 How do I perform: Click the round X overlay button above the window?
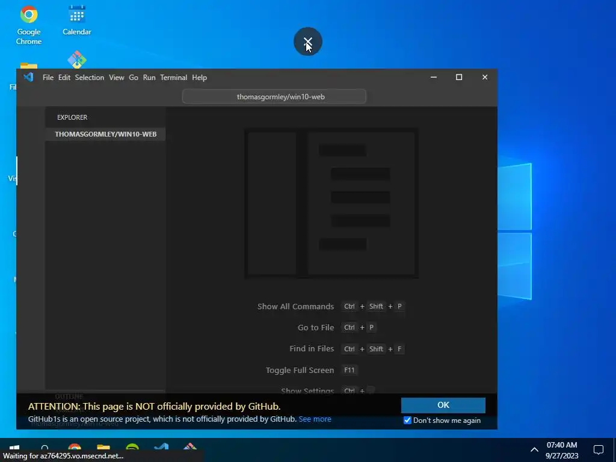308,42
